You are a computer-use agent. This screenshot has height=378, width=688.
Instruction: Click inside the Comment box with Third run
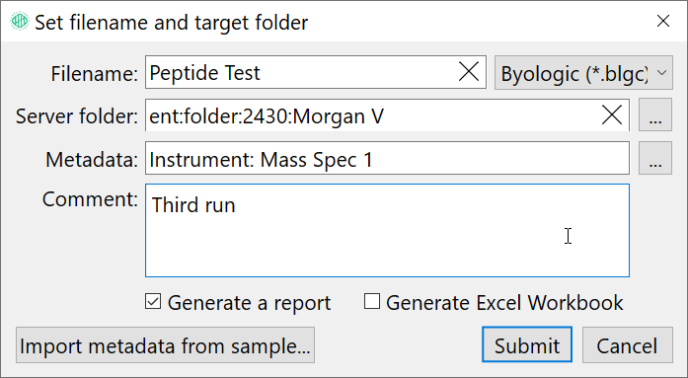(x=388, y=231)
